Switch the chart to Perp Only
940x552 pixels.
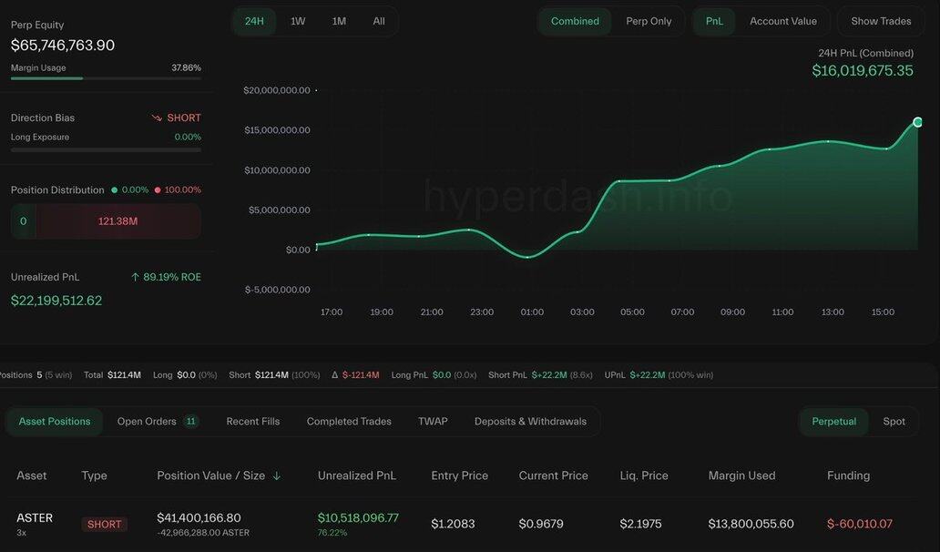(x=649, y=21)
